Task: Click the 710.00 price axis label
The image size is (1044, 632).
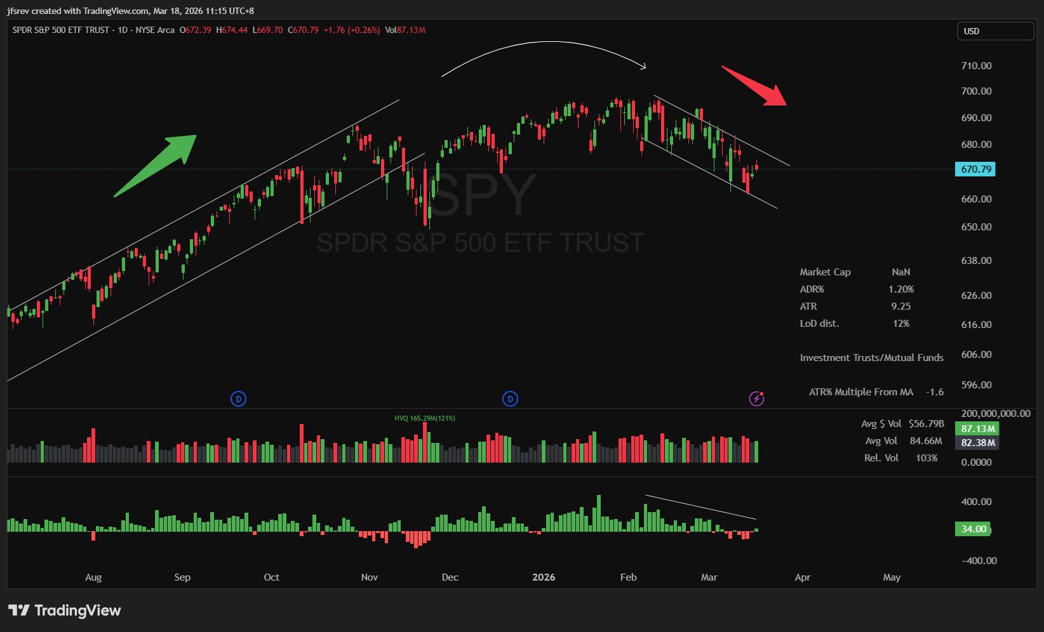Action: 977,66
